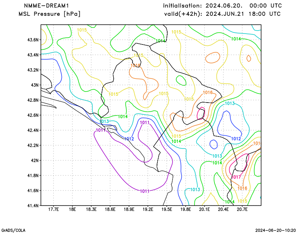Screen dimensions: 302x233
Task: Click the 42.6N latitude label
Action: pos(33,115)
